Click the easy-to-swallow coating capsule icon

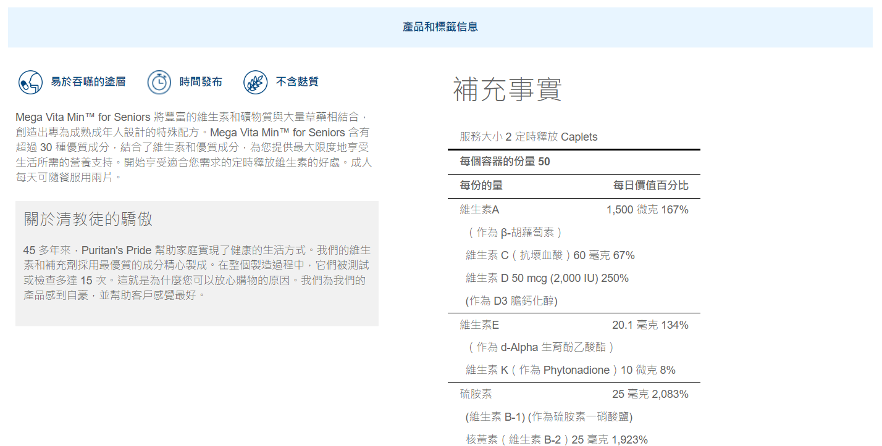30,82
